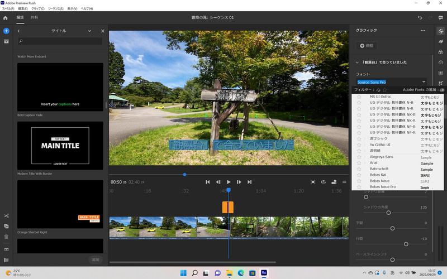The width and height of the screenshot is (447, 279).
Task: Go to the Home screen icon
Action: click(6, 18)
